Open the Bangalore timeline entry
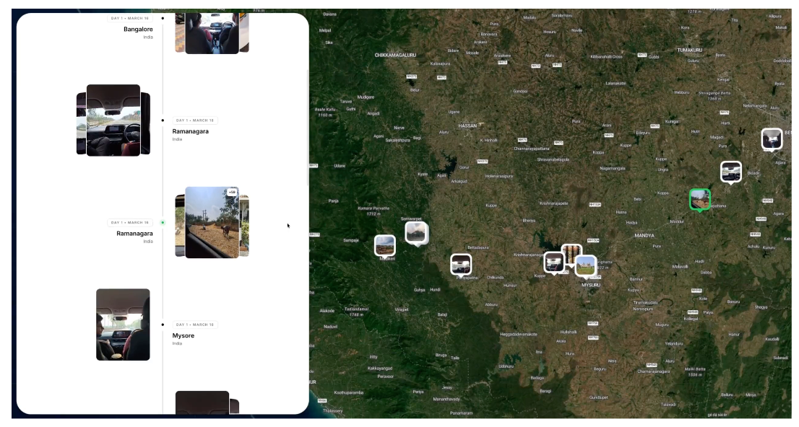Screen dimensions: 799x427 [138, 30]
